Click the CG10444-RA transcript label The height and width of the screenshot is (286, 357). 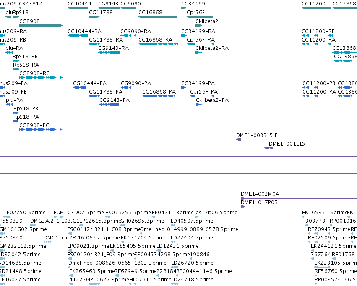84,31
